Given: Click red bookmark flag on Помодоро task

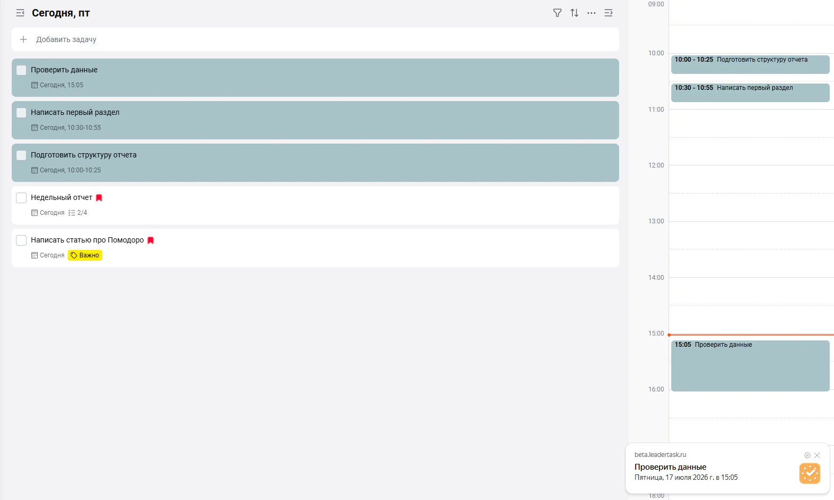Looking at the screenshot, I should pyautogui.click(x=151, y=240).
